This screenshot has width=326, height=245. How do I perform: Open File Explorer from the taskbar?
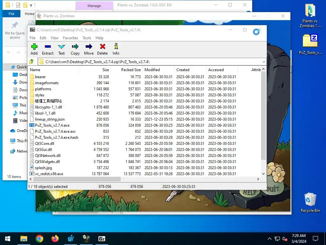24,239
